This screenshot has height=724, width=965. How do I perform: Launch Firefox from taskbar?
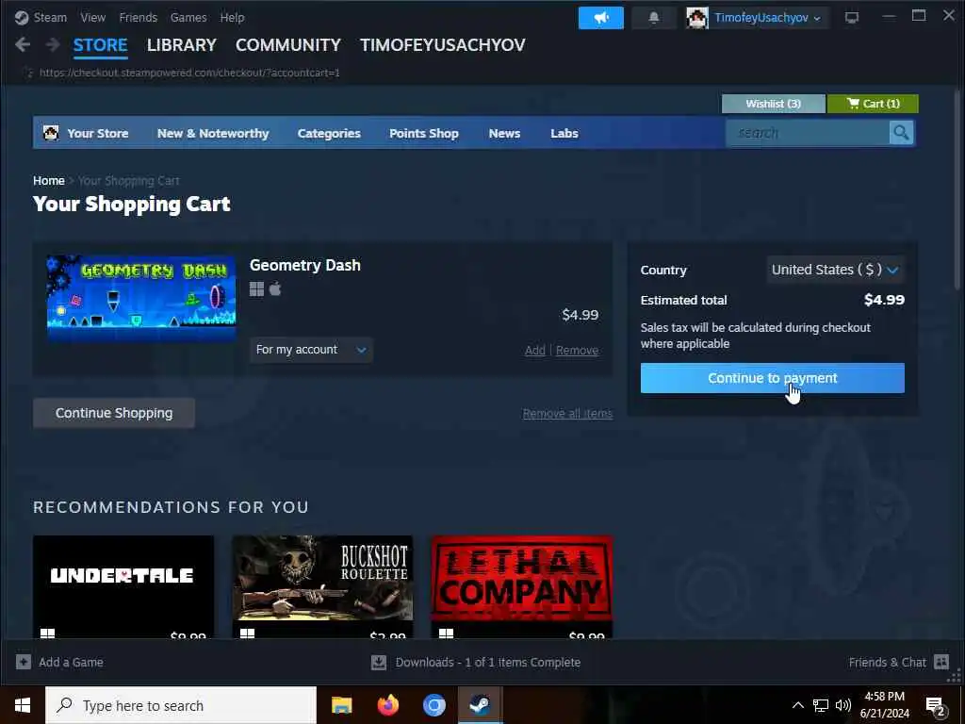387,705
